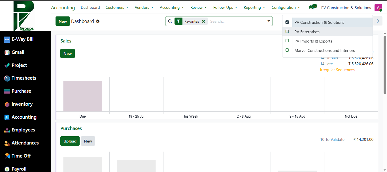Viewport: 387px width, 172px height.
Task: Open the Customers menu dropdown
Action: tap(117, 7)
